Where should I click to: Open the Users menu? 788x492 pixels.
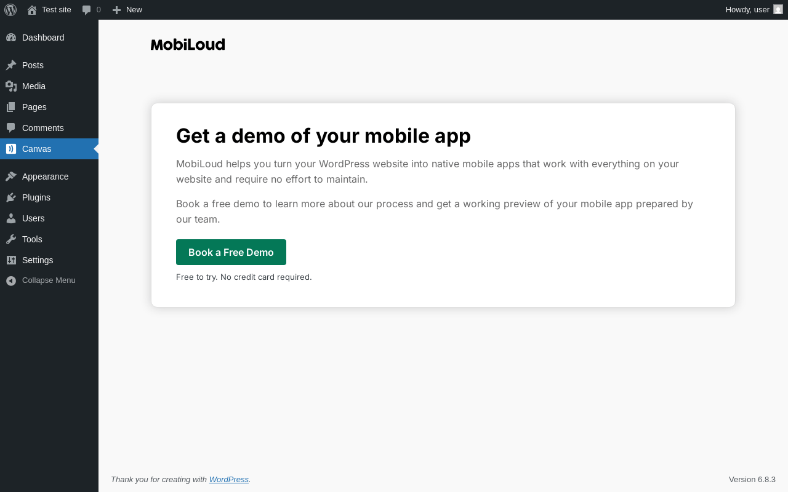tap(49, 218)
